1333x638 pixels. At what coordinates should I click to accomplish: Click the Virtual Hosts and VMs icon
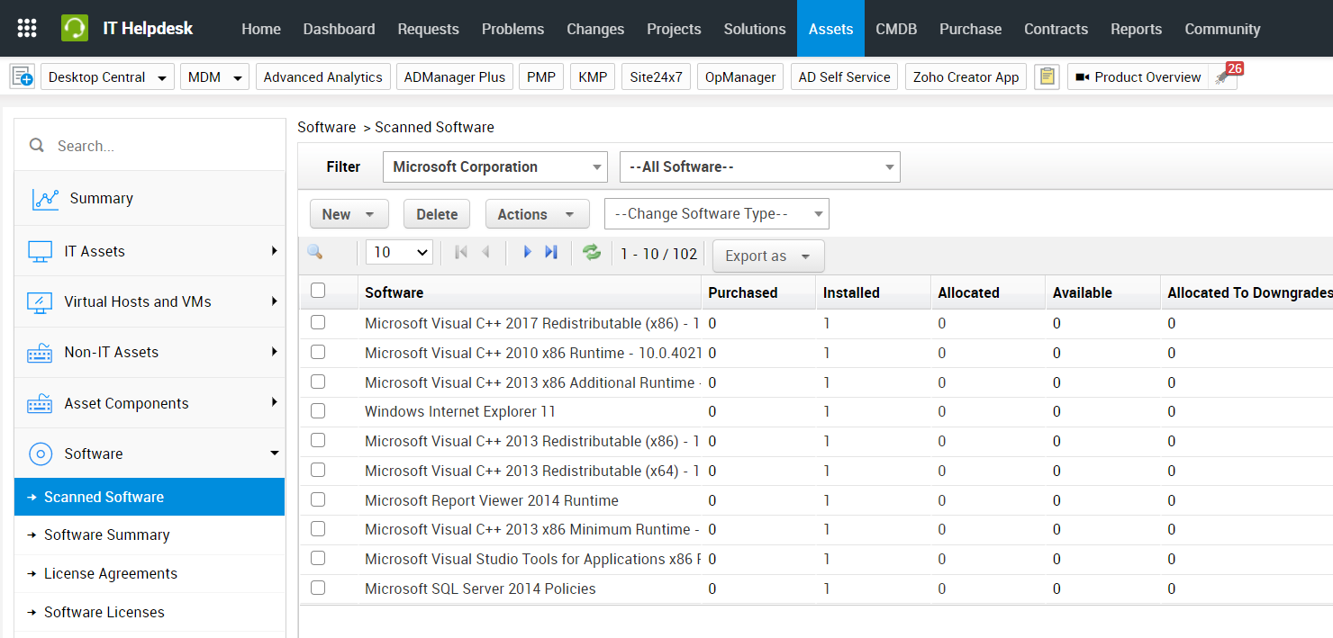click(x=40, y=302)
